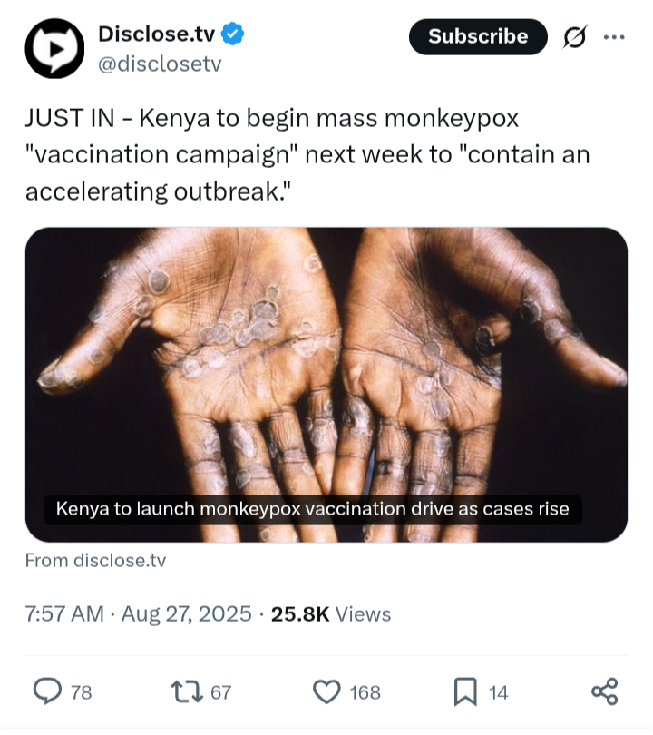The height and width of the screenshot is (735, 653).
Task: View the 25.8K Views analytics
Action: tap(331, 614)
